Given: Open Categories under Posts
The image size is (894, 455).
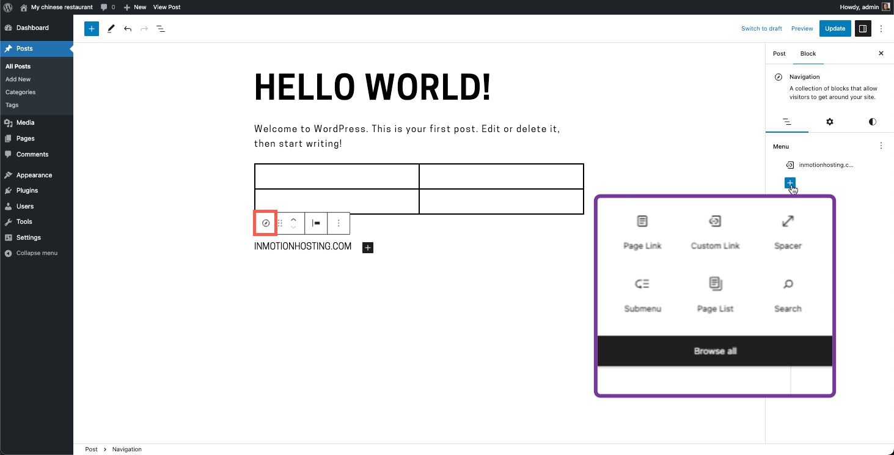Looking at the screenshot, I should 20,92.
